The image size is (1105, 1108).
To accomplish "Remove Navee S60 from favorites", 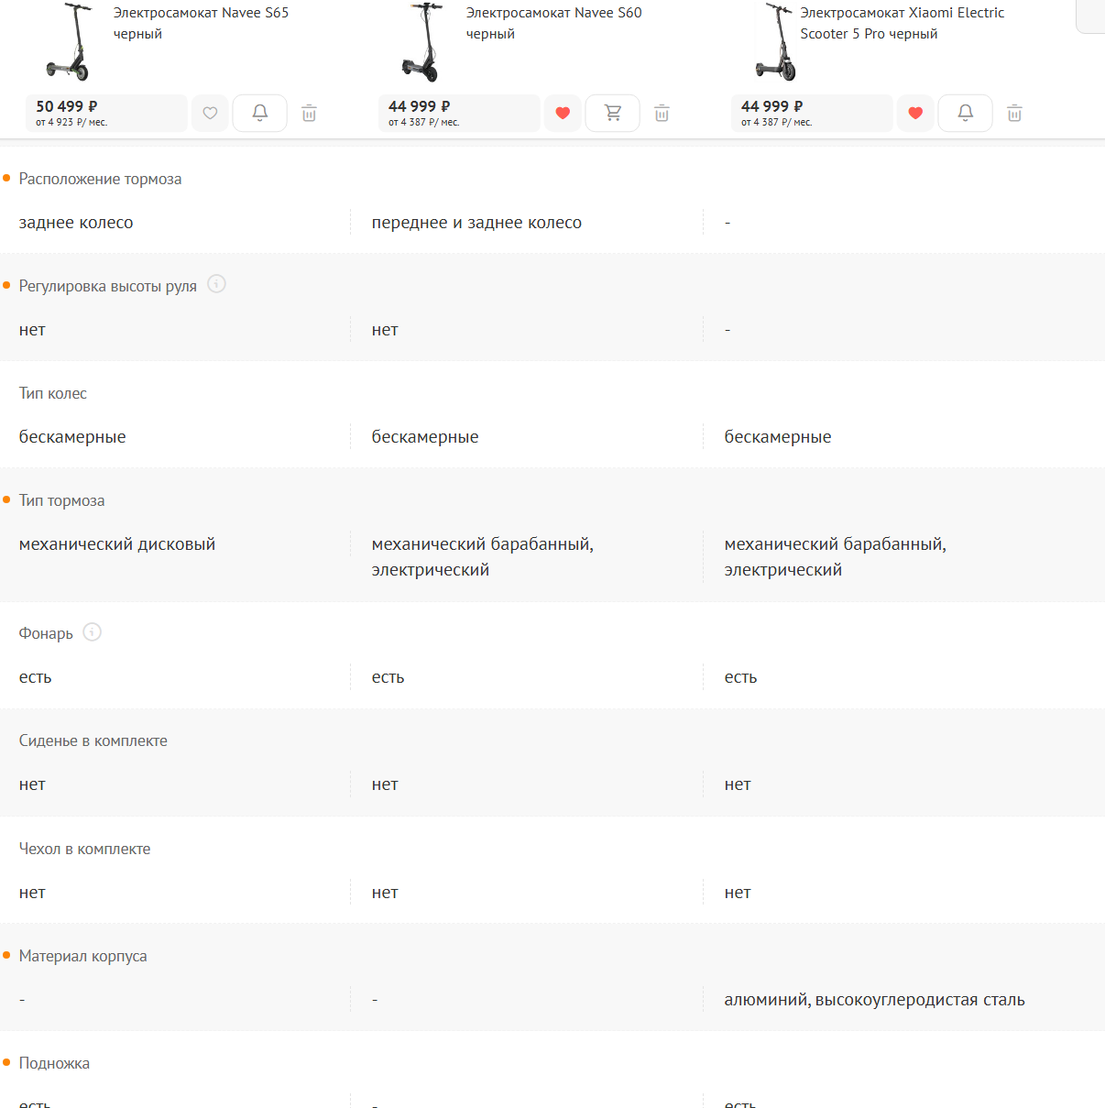I will coord(563,113).
